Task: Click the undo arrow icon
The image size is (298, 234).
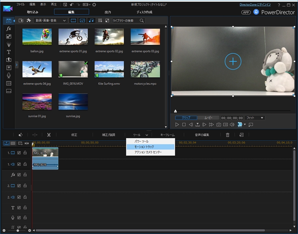Action: point(72,4)
